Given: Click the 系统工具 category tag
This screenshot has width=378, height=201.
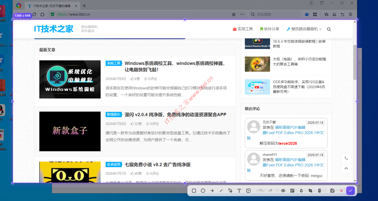Looking at the screenshot, I should 113,63.
